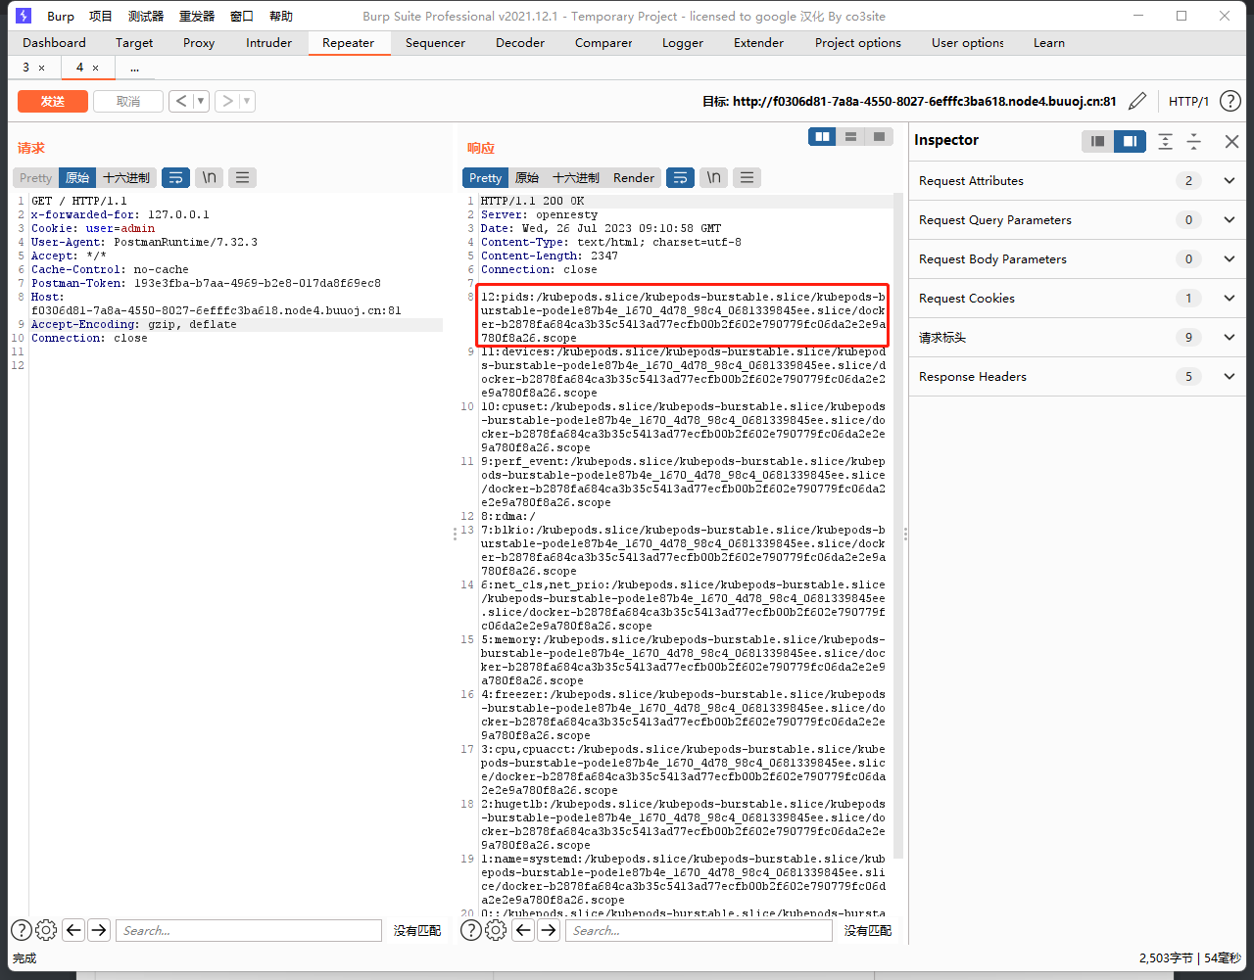Viewport: 1254px width, 980px height.
Task: Open response pane search settings gear
Action: pyautogui.click(x=496, y=930)
